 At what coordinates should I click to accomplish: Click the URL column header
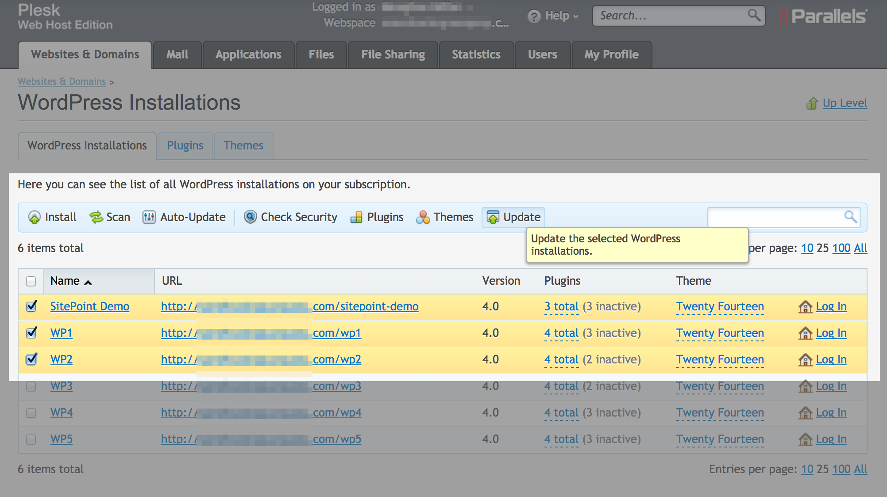click(x=172, y=281)
